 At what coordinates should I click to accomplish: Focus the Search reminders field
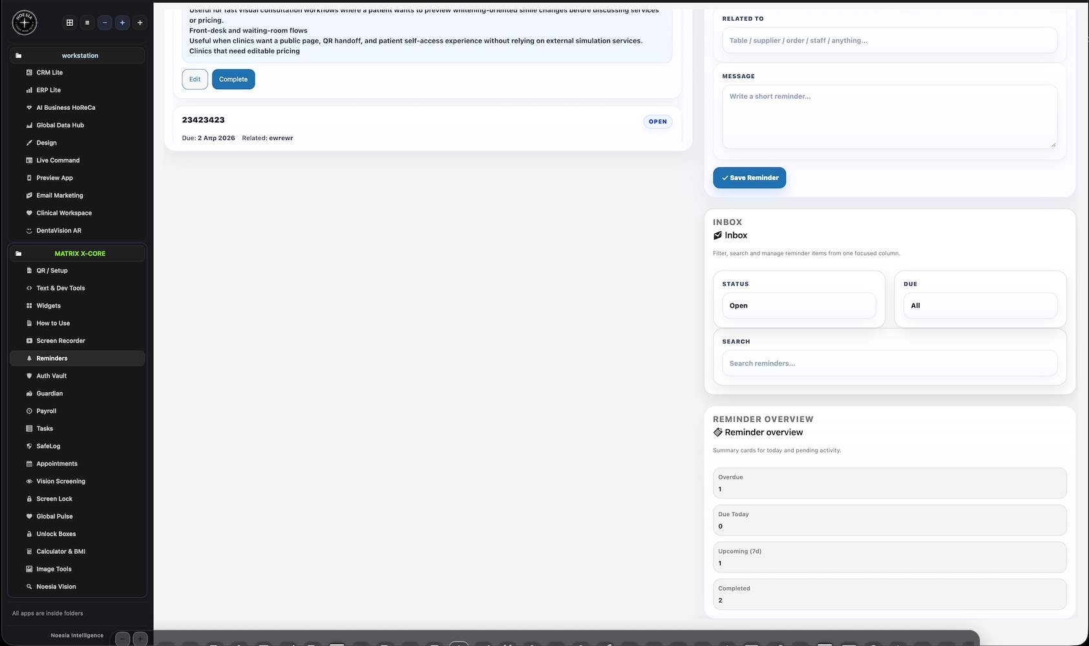[890, 363]
